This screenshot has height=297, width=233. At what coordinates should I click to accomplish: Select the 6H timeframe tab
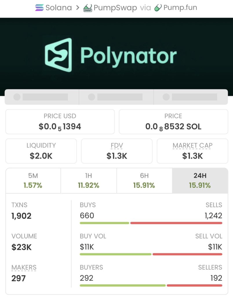pyautogui.click(x=144, y=181)
